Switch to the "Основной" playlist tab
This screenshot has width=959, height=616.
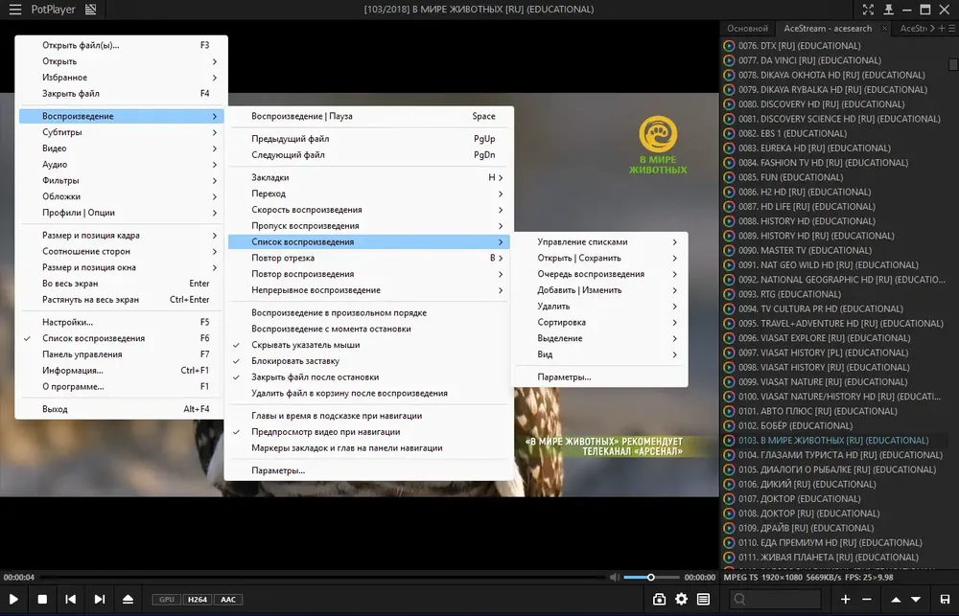[747, 28]
